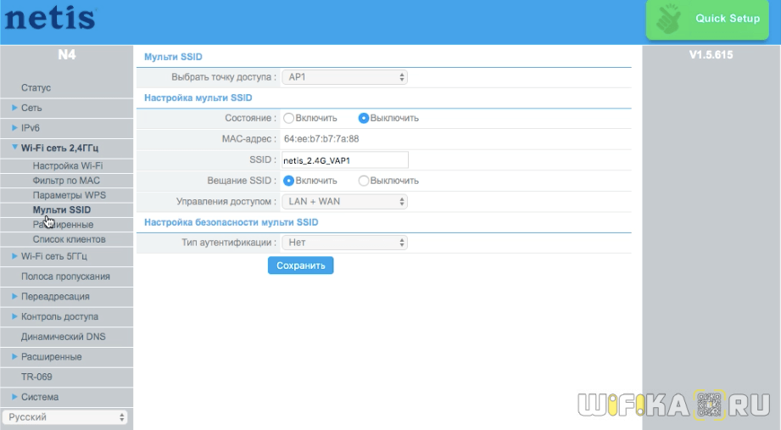Screen dimensions: 781x430
Task: Collapse Wi-Fi сеть 2,4ГГц section arrow
Action: pos(14,148)
